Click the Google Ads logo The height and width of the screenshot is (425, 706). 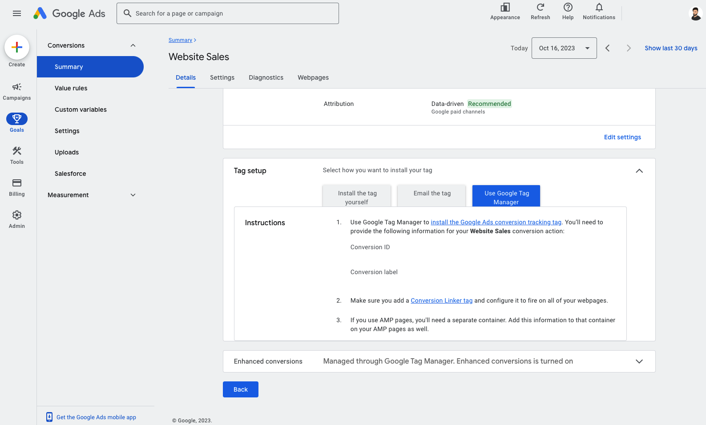coord(69,13)
